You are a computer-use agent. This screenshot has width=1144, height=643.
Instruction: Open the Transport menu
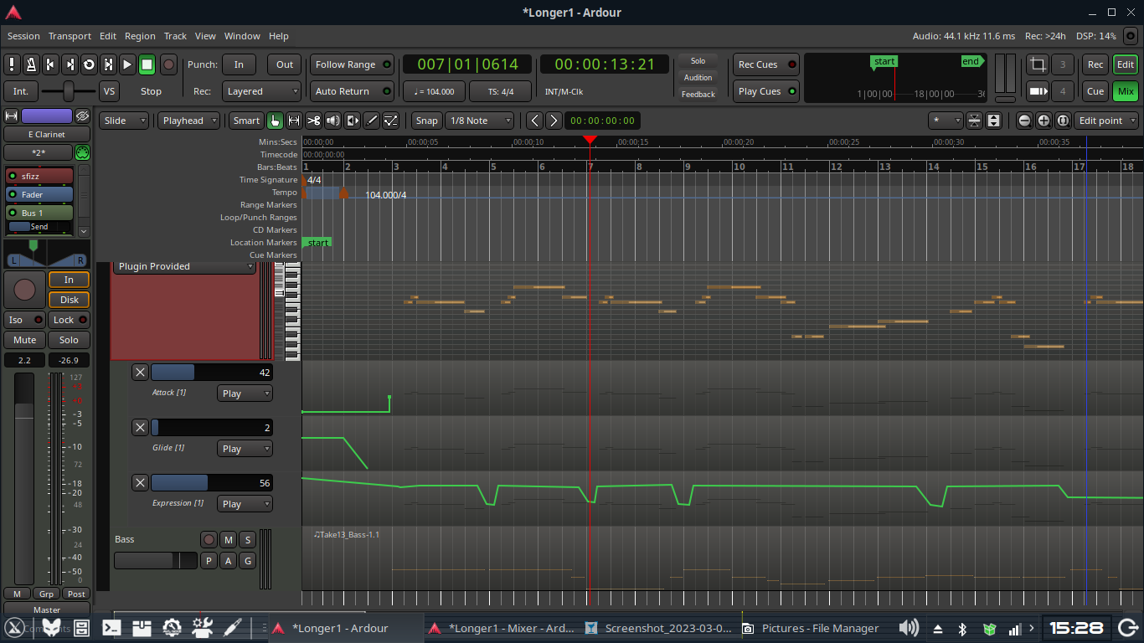coord(70,36)
